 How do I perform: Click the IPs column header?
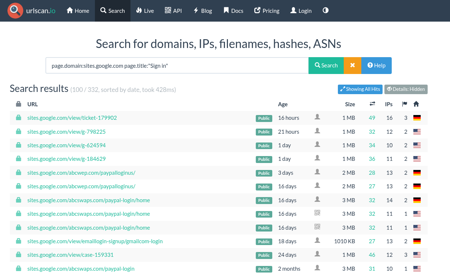pos(389,104)
